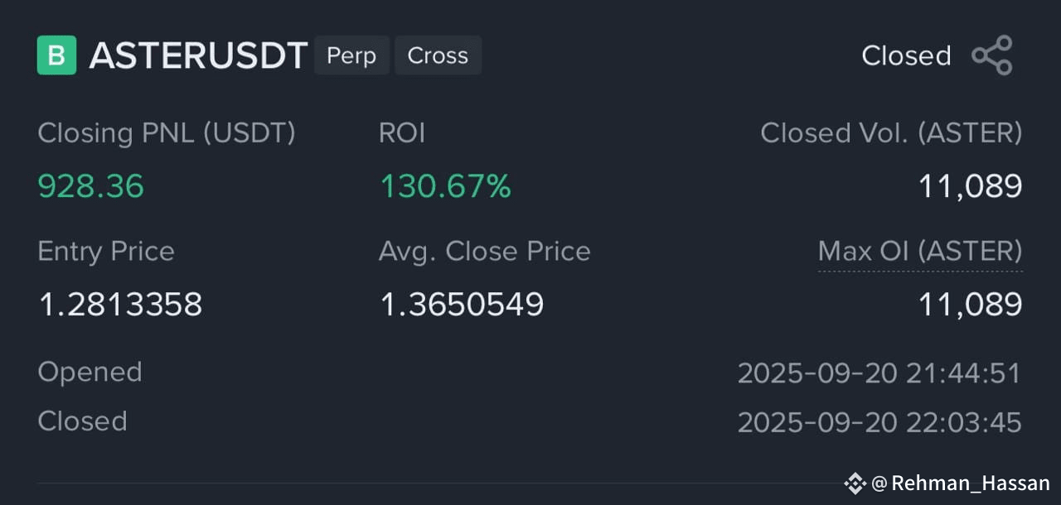Click the Binance logo watermark icon
This screenshot has width=1061, height=505.
pos(855,483)
